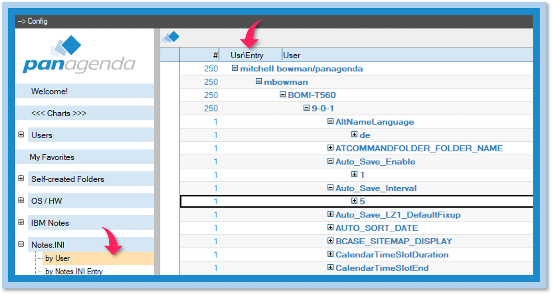Sort by the Usr\Entry column header
The height and width of the screenshot is (294, 552).
[x=247, y=55]
